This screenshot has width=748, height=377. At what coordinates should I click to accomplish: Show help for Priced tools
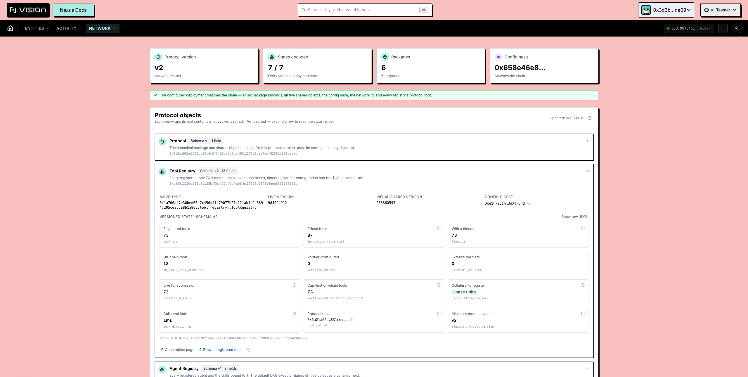[439, 229]
